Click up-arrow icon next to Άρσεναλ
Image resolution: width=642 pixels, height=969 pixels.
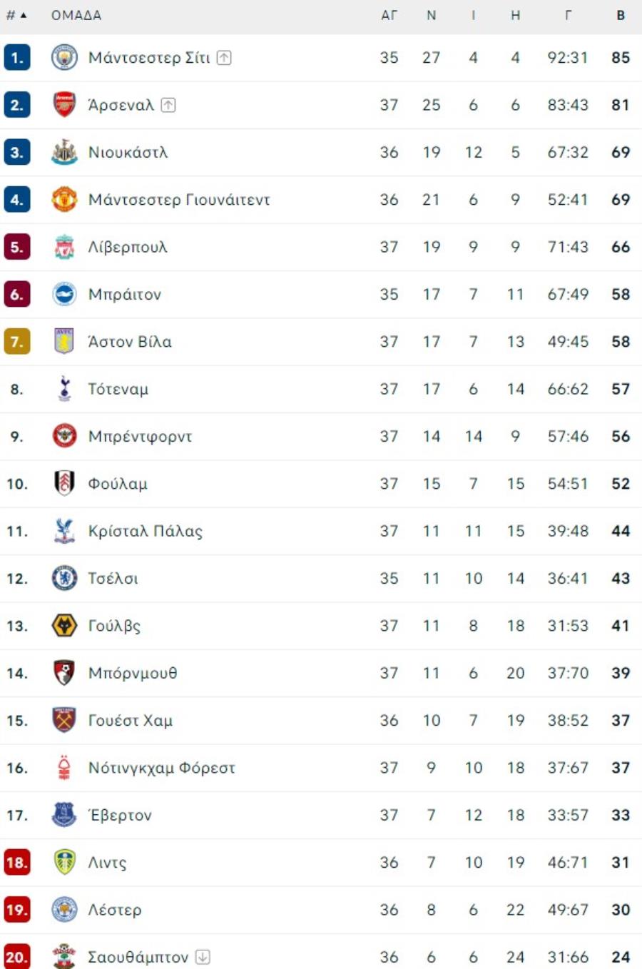(x=168, y=105)
